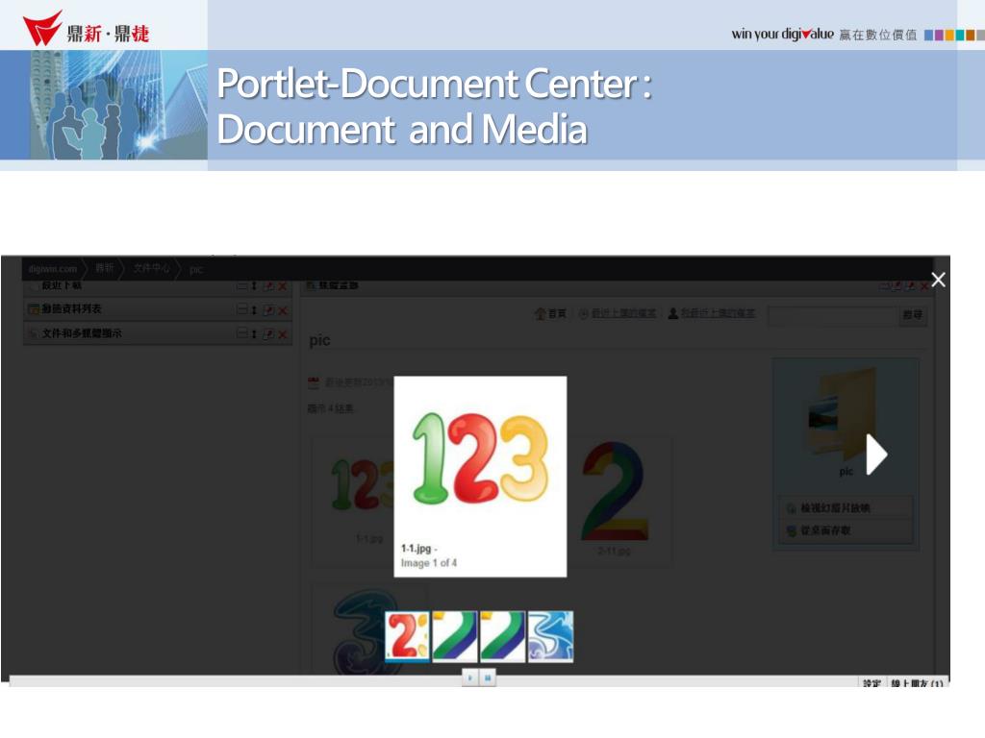Close the image lightbox viewer
Screen dimensions: 985x738
(x=938, y=280)
